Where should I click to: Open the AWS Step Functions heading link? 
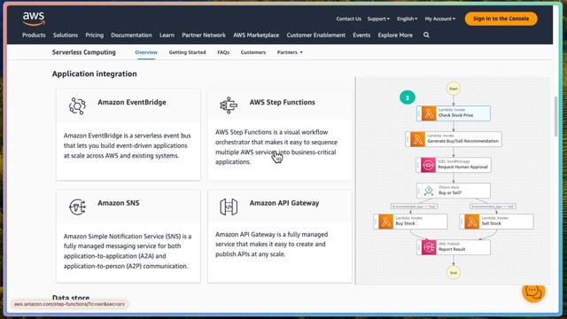pos(282,103)
